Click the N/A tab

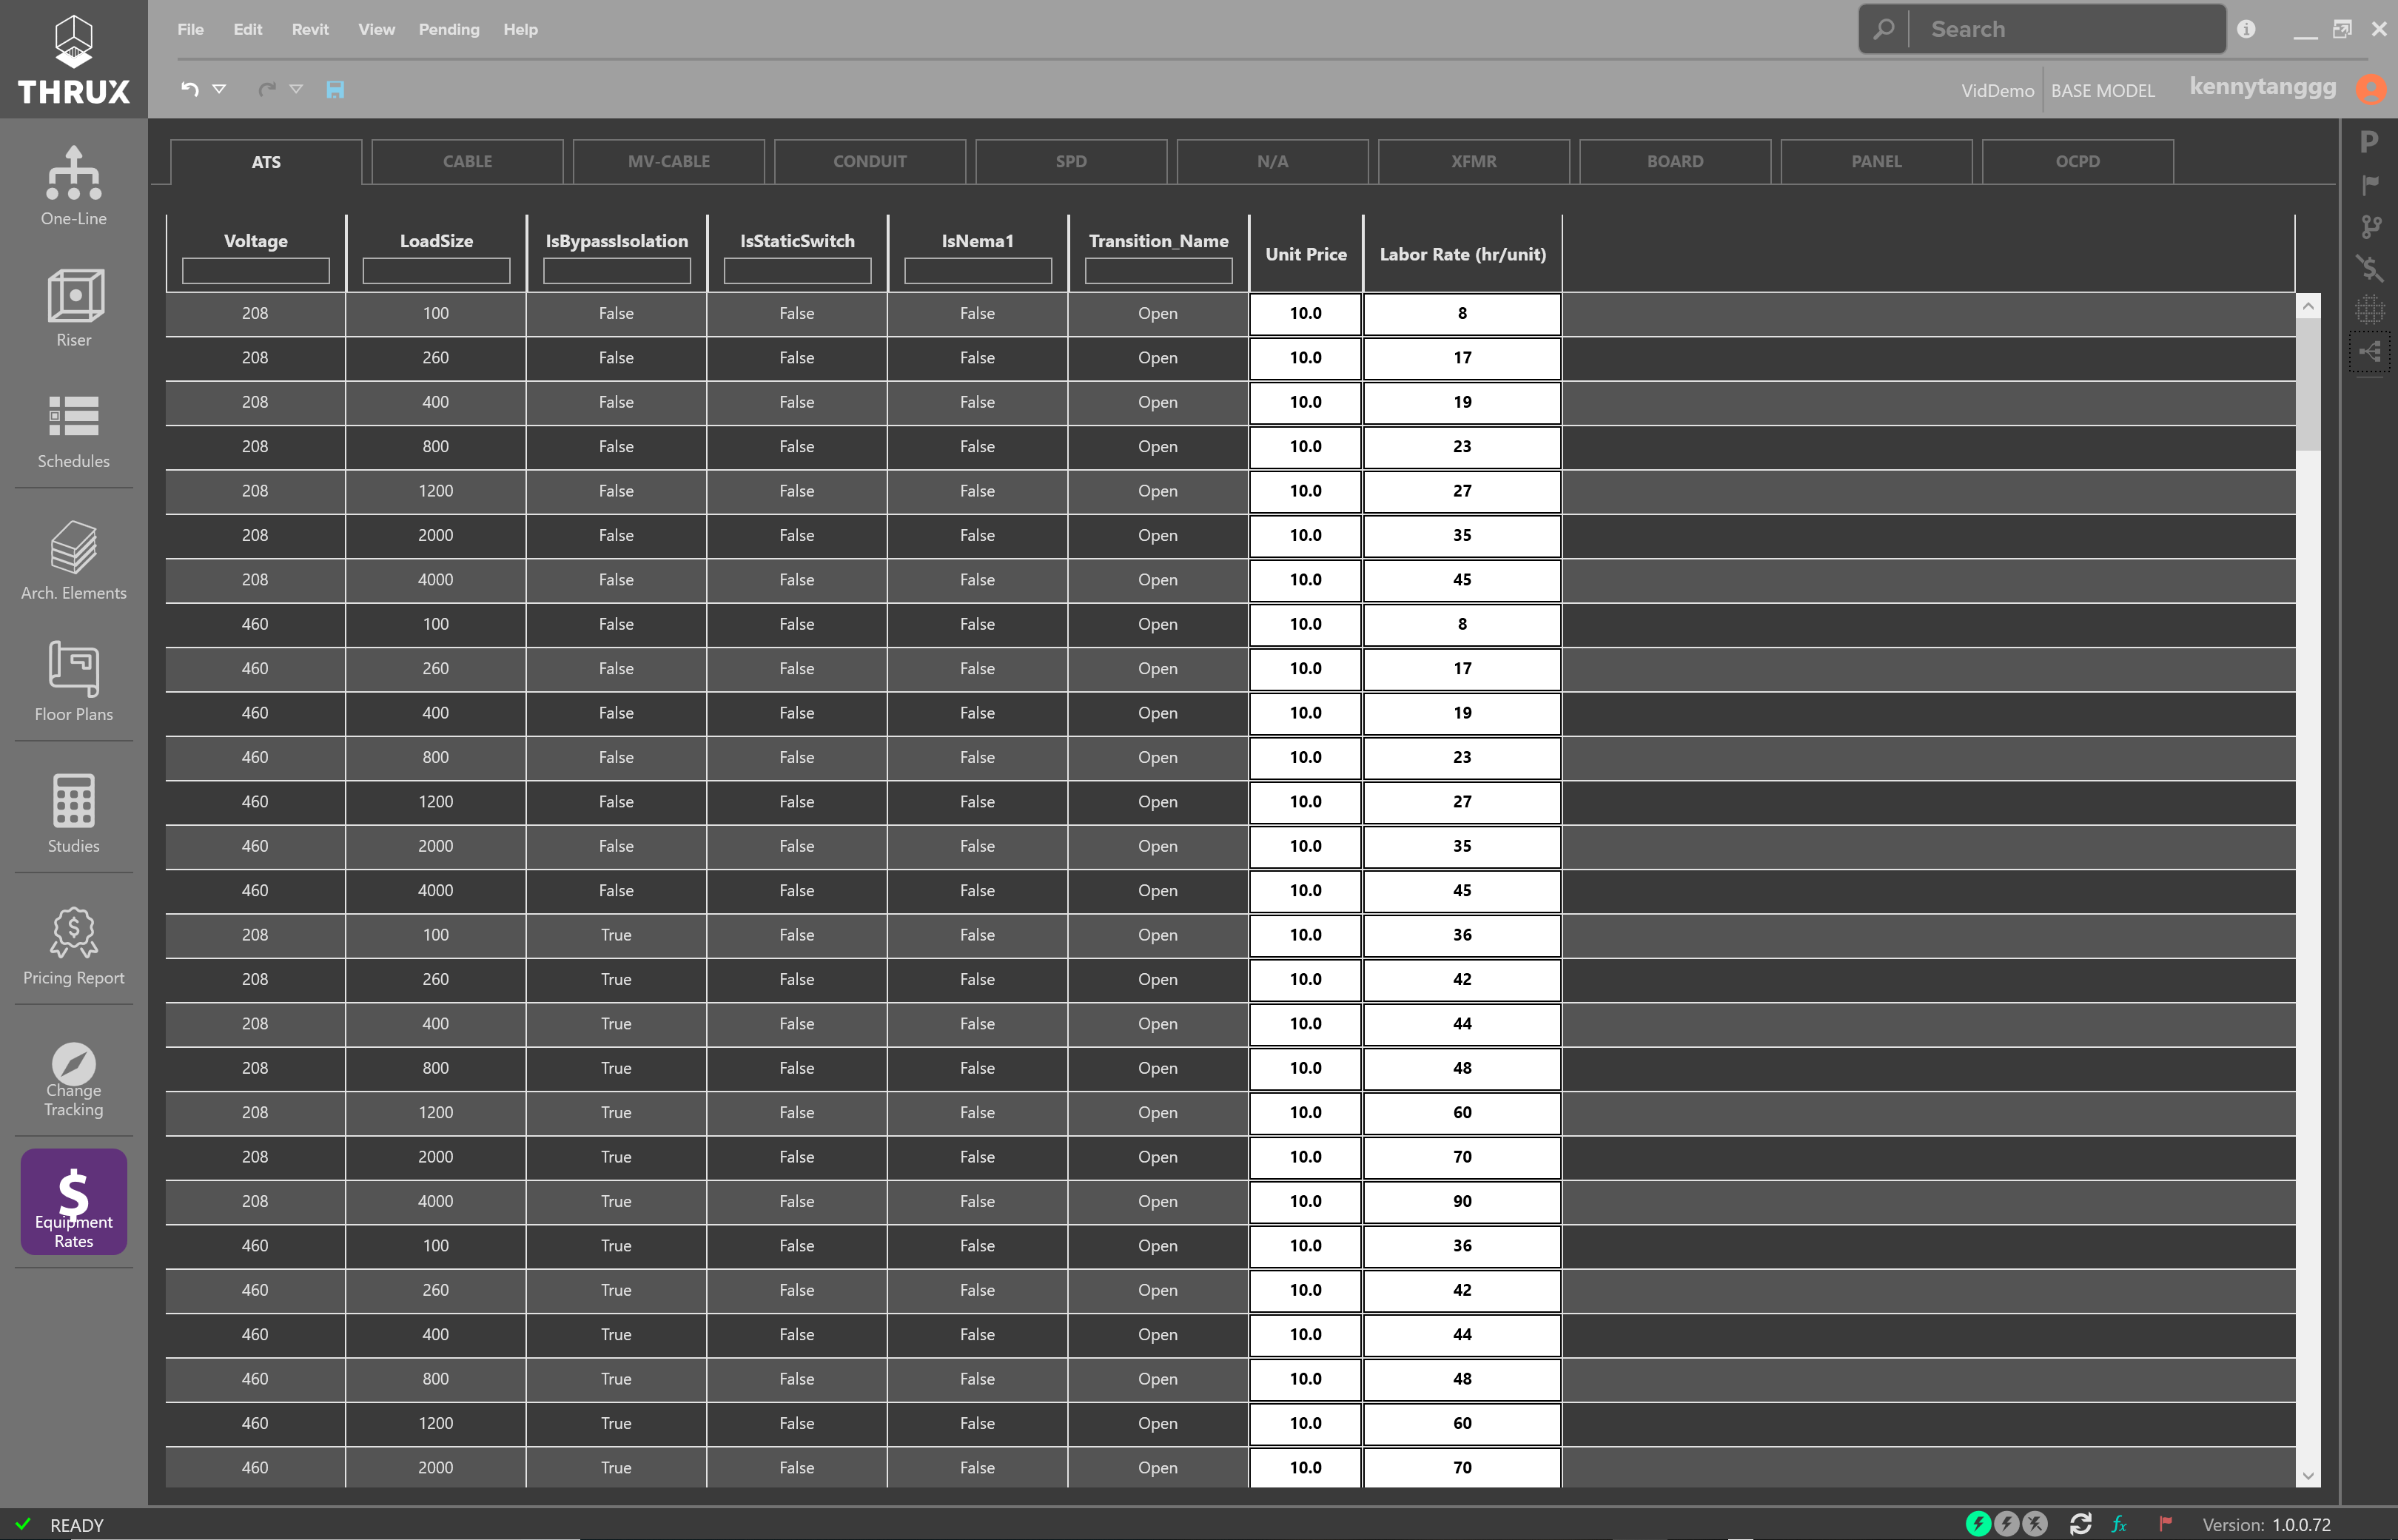(1272, 161)
